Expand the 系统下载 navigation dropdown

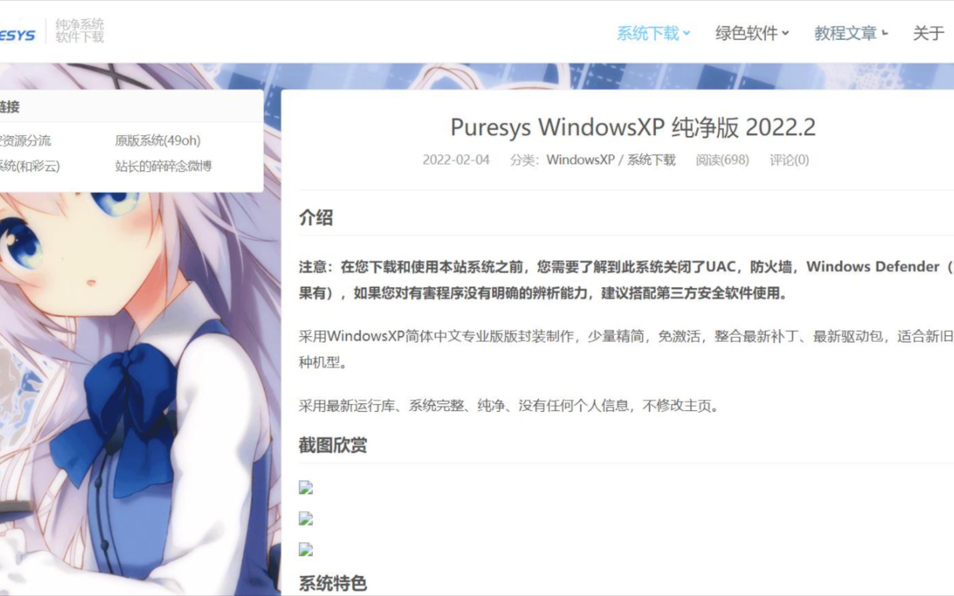click(x=653, y=33)
